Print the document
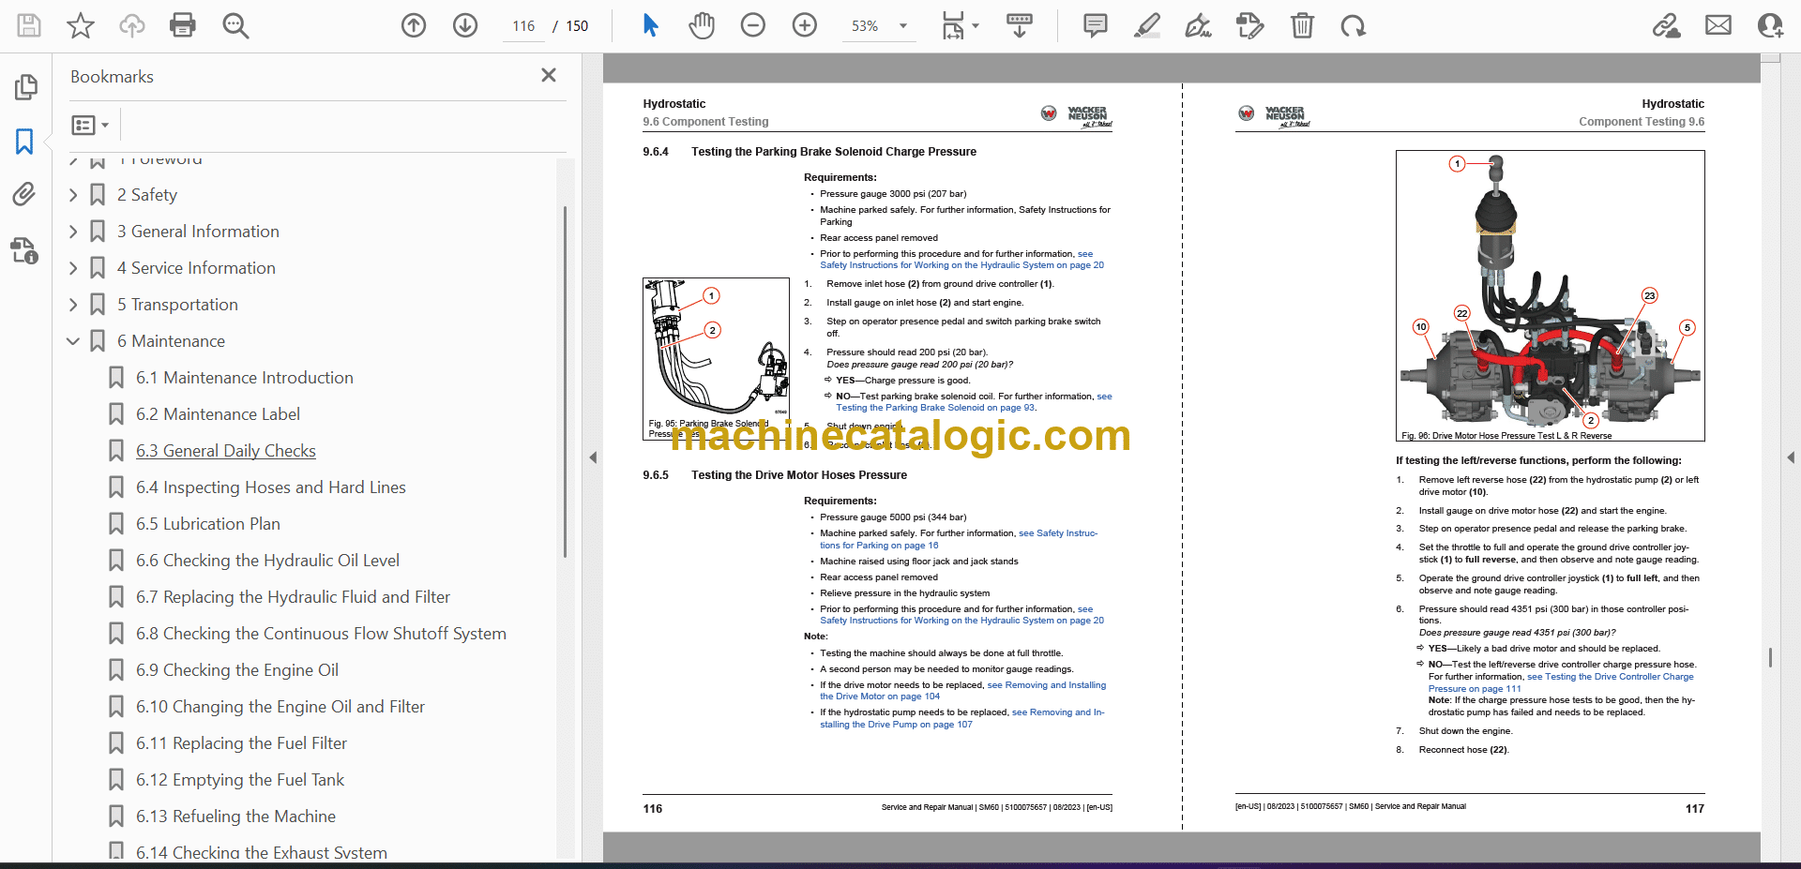The image size is (1801, 869). click(x=183, y=25)
